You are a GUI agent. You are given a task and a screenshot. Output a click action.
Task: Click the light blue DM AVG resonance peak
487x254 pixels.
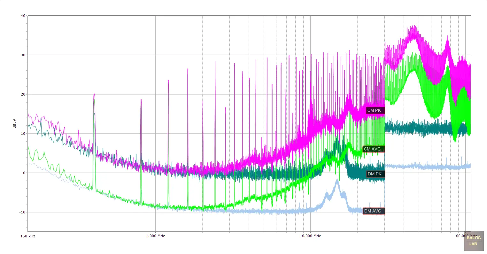pos(337,180)
